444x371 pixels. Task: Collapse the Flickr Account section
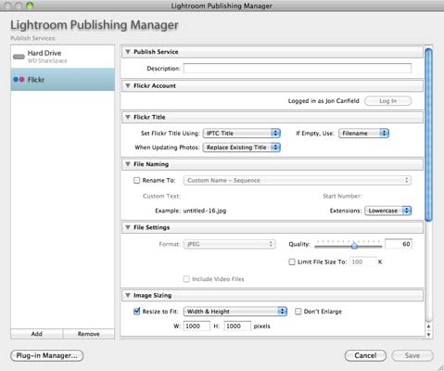(x=128, y=86)
